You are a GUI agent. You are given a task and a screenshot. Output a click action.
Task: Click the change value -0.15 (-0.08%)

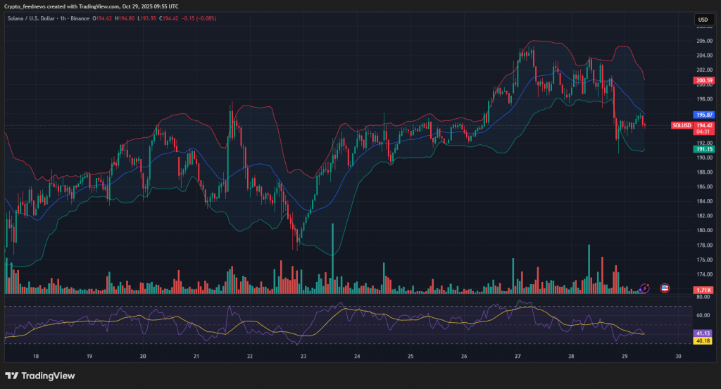click(199, 18)
